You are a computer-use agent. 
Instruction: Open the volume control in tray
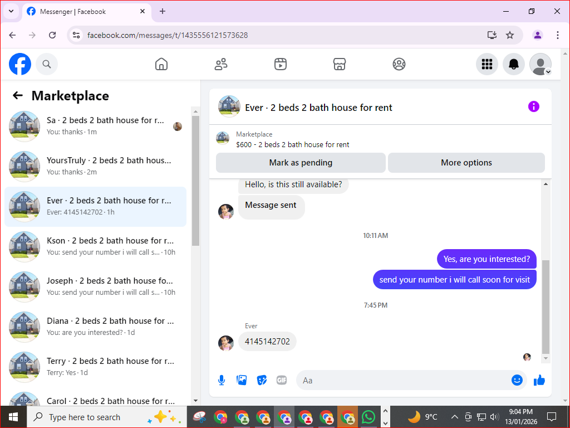click(x=494, y=417)
